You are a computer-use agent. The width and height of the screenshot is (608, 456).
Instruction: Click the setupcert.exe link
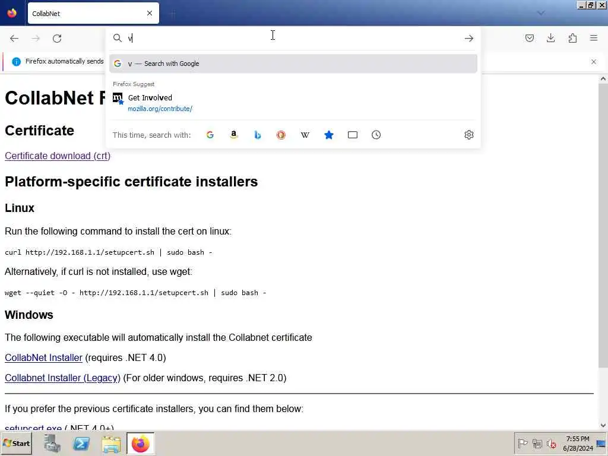pyautogui.click(x=33, y=427)
